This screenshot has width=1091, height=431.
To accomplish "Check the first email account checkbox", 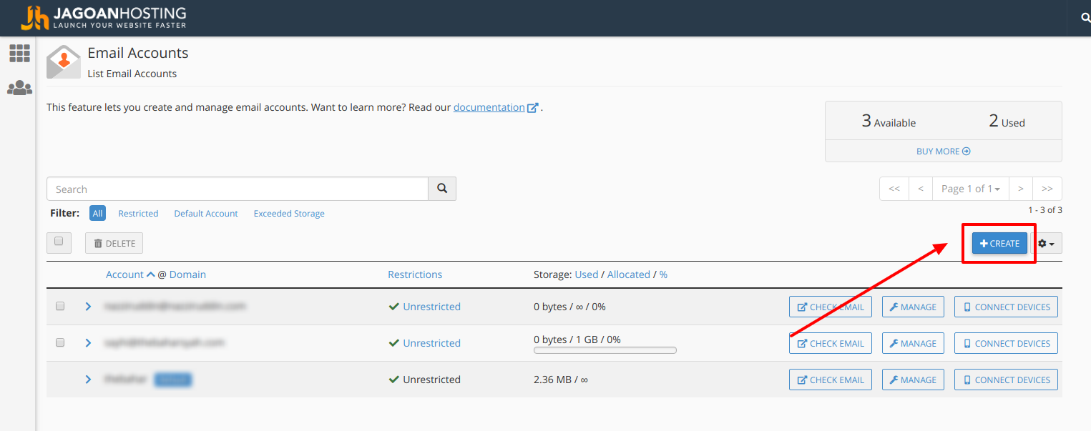I will pos(60,306).
